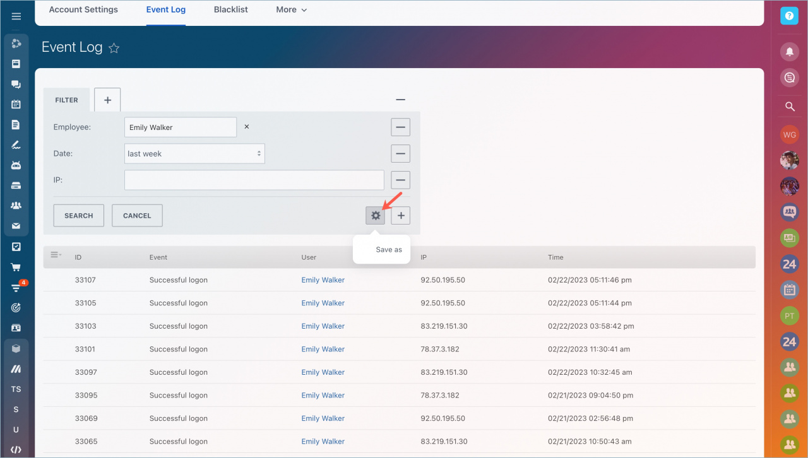Open the drive icon in left sidebar

[16, 185]
